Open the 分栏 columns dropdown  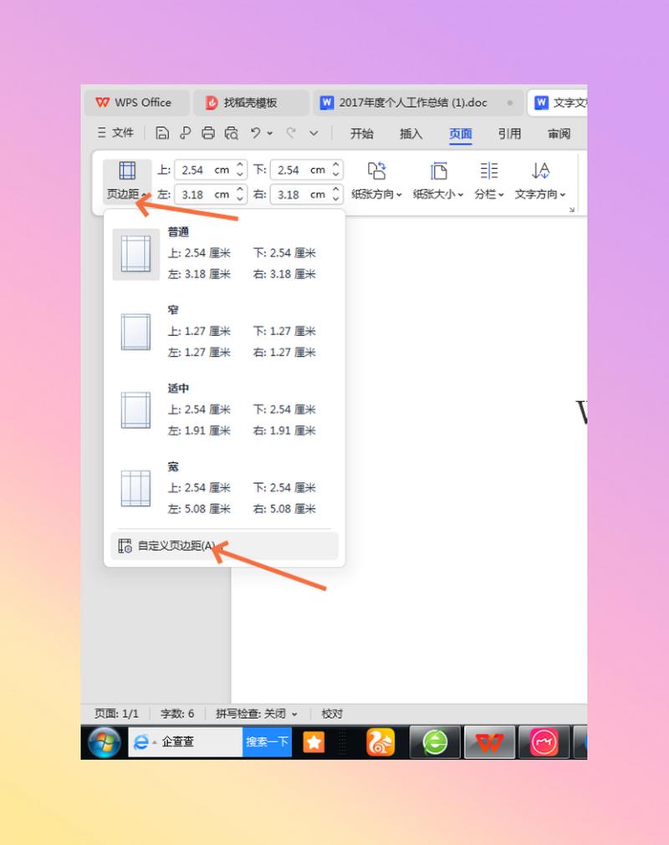489,181
